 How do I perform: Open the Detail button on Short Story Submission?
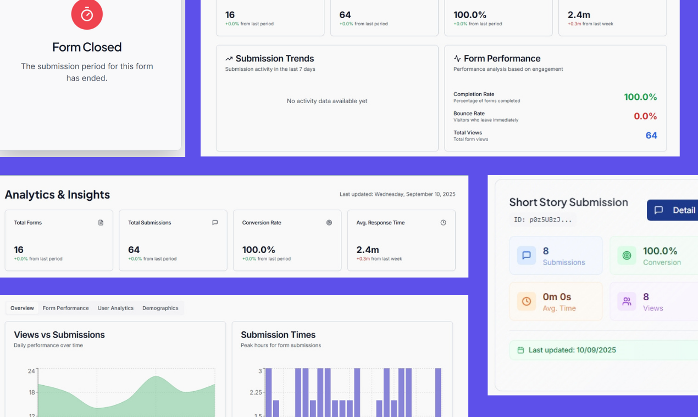pyautogui.click(x=672, y=210)
